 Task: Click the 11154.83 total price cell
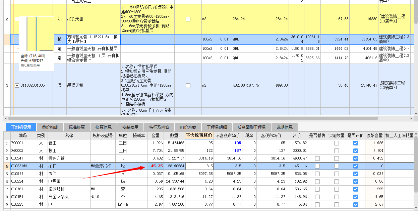tap(364, 39)
